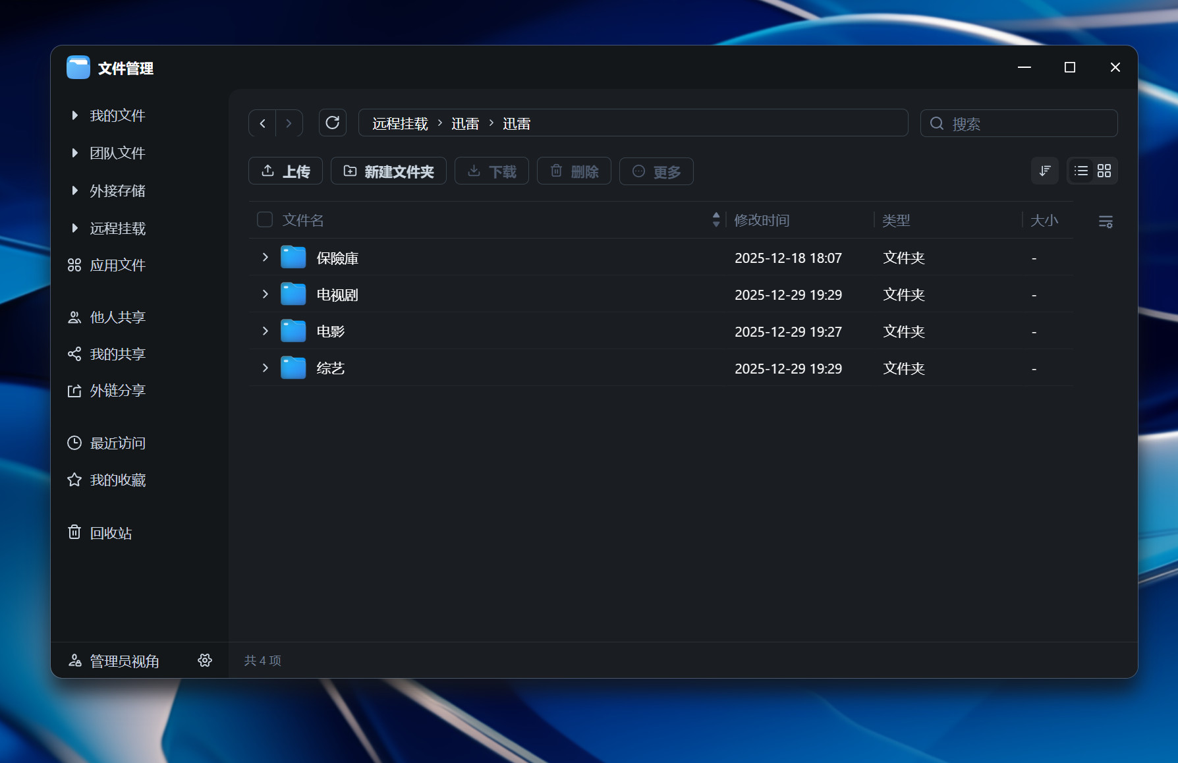Open 回收站 recycle bin
This screenshot has width=1178, height=763.
click(x=110, y=532)
